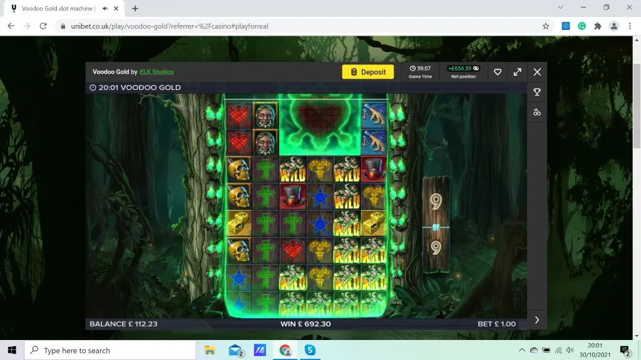Open the Mail app on taskbar
The height and width of the screenshot is (360, 641).
[236, 350]
